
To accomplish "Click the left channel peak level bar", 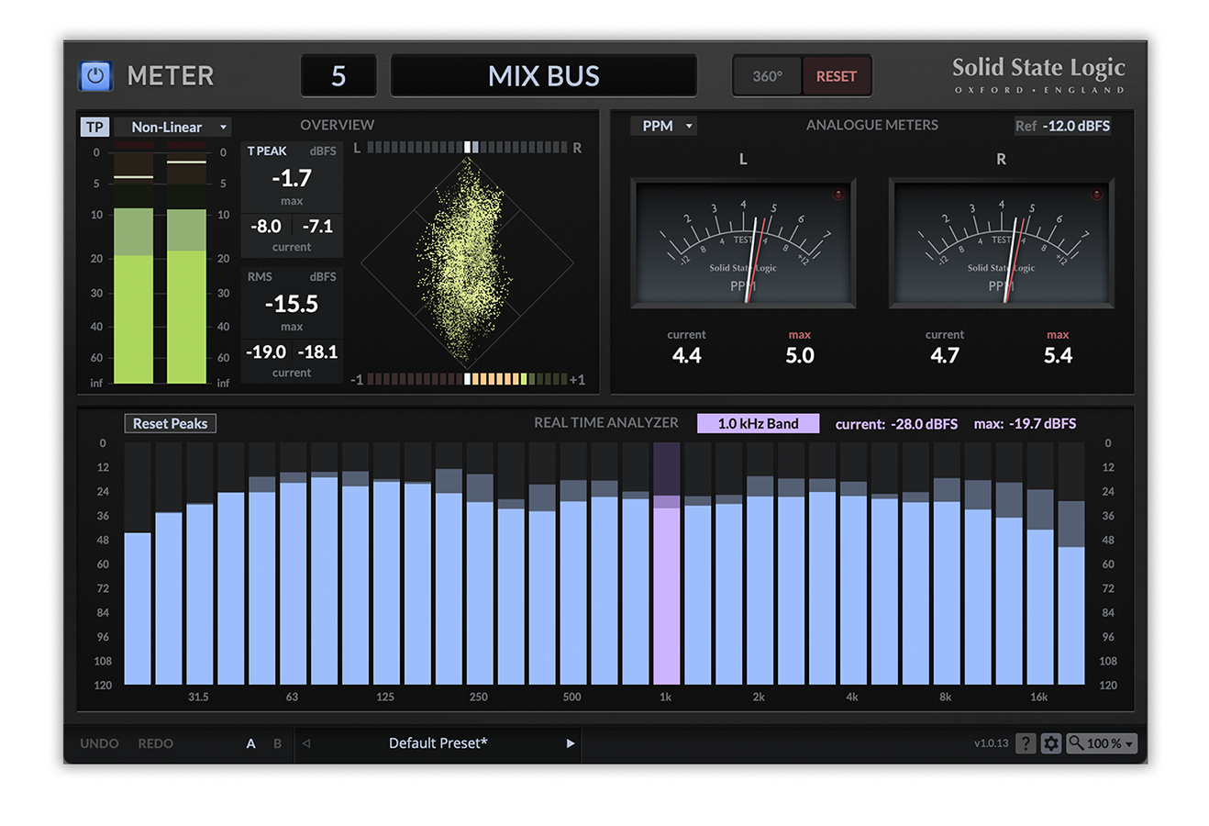I will tap(133, 262).
